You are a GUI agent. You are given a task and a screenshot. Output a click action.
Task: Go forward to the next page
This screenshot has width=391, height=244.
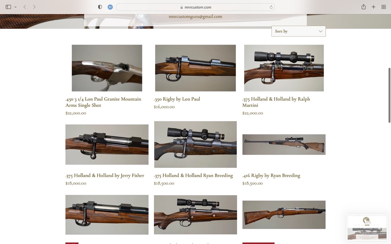(34, 7)
